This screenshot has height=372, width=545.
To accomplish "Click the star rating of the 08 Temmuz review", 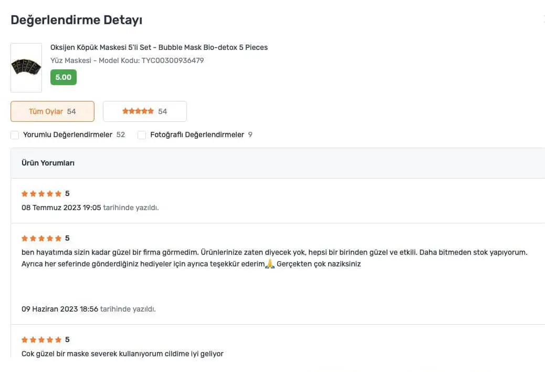I will (41, 194).
